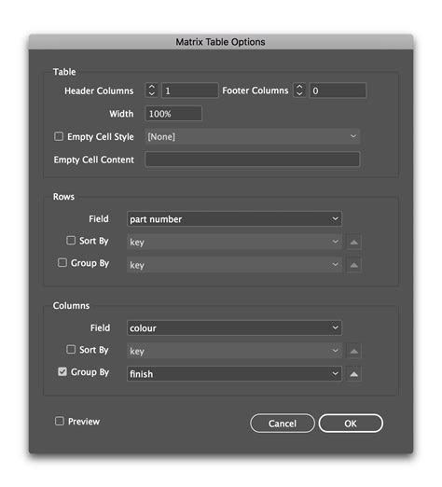The image size is (442, 487).
Task: Enable Sort By in Columns section
Action: tap(71, 349)
